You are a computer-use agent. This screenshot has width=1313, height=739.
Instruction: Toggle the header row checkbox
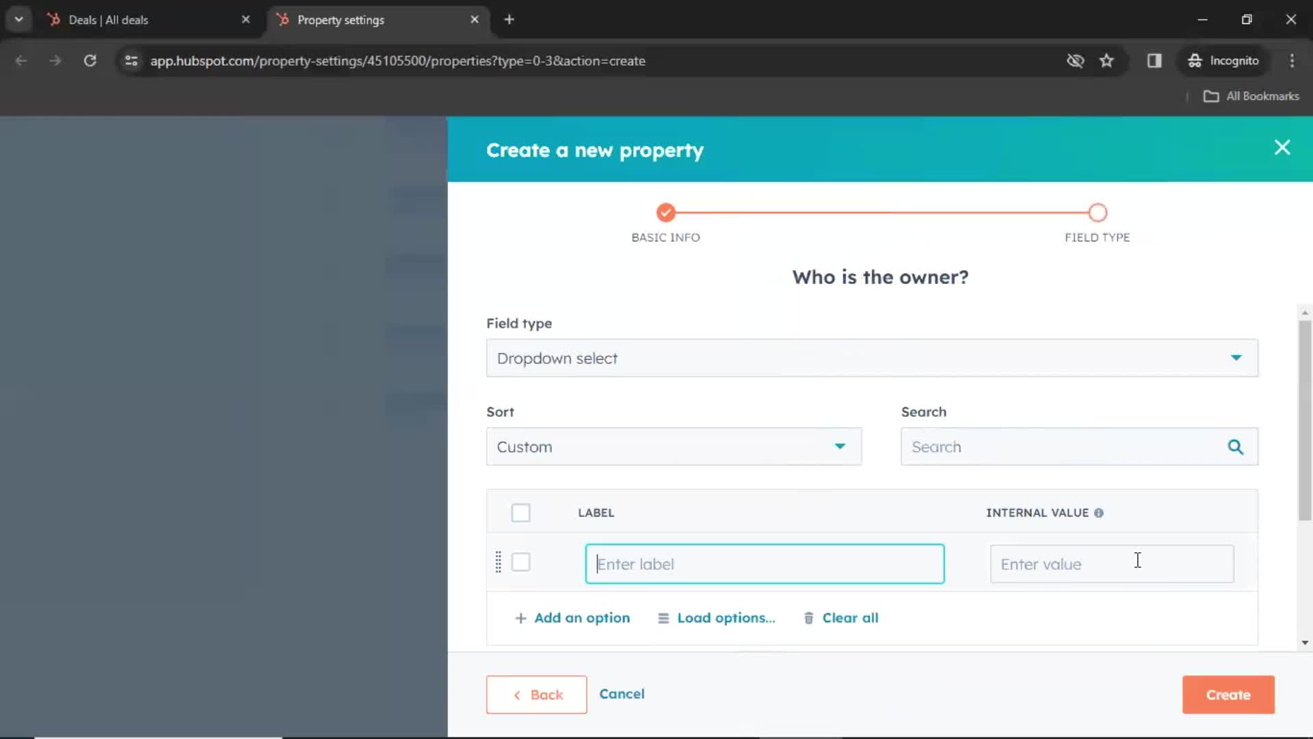point(520,513)
